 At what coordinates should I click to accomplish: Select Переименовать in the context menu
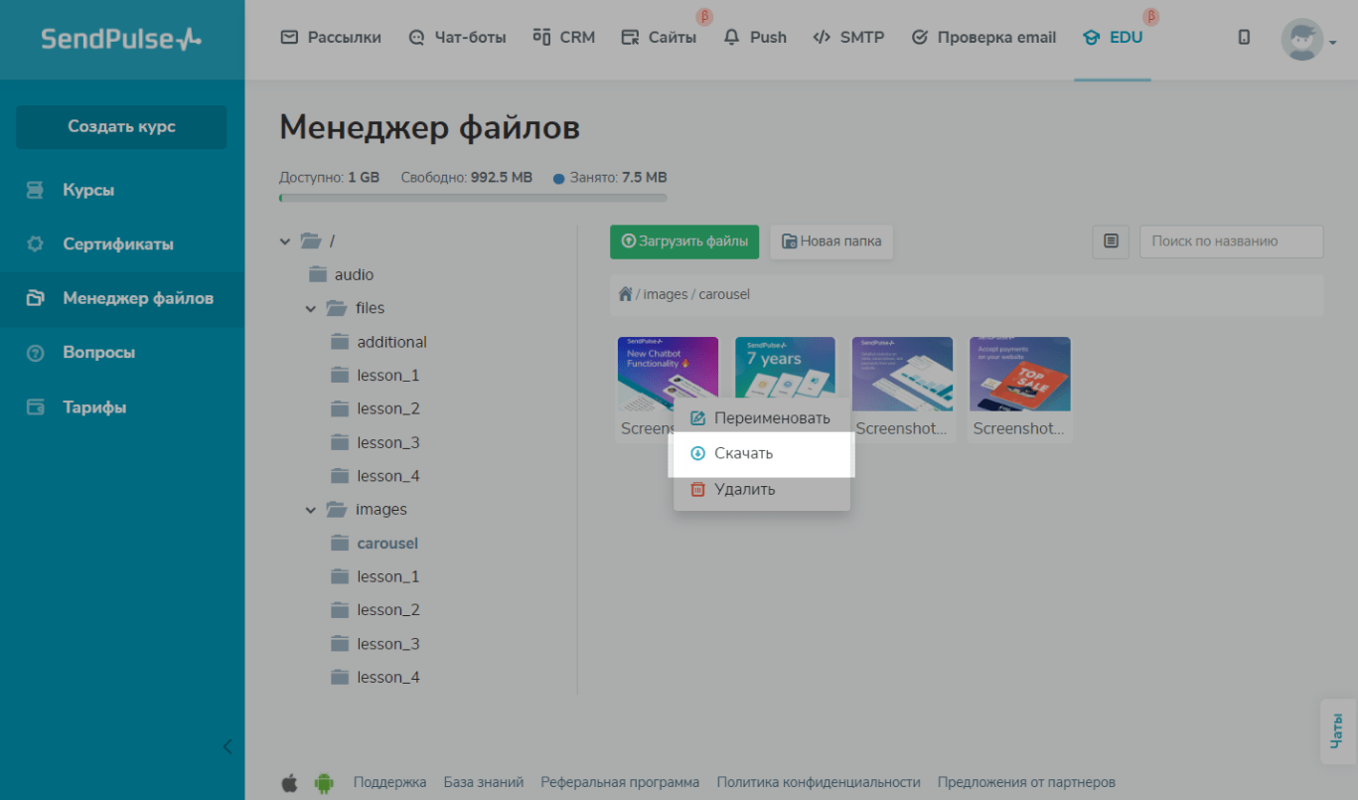(x=771, y=418)
